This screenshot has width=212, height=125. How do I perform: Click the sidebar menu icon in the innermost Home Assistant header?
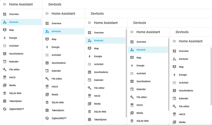174,41
